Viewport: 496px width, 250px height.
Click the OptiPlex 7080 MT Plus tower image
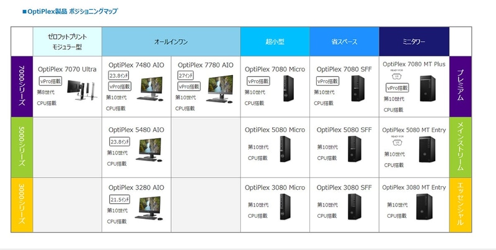(x=427, y=88)
